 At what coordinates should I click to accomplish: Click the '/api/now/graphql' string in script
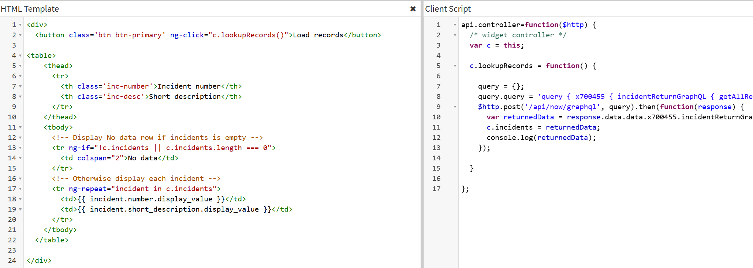pyautogui.click(x=562, y=107)
